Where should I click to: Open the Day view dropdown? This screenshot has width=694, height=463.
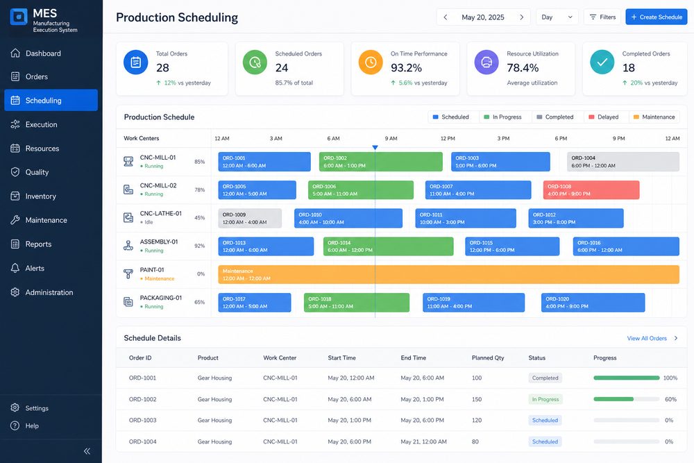pos(557,17)
